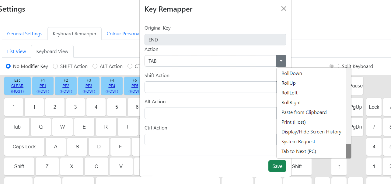Select the "RollDown" option
The width and height of the screenshot is (391, 184).
coord(291,73)
